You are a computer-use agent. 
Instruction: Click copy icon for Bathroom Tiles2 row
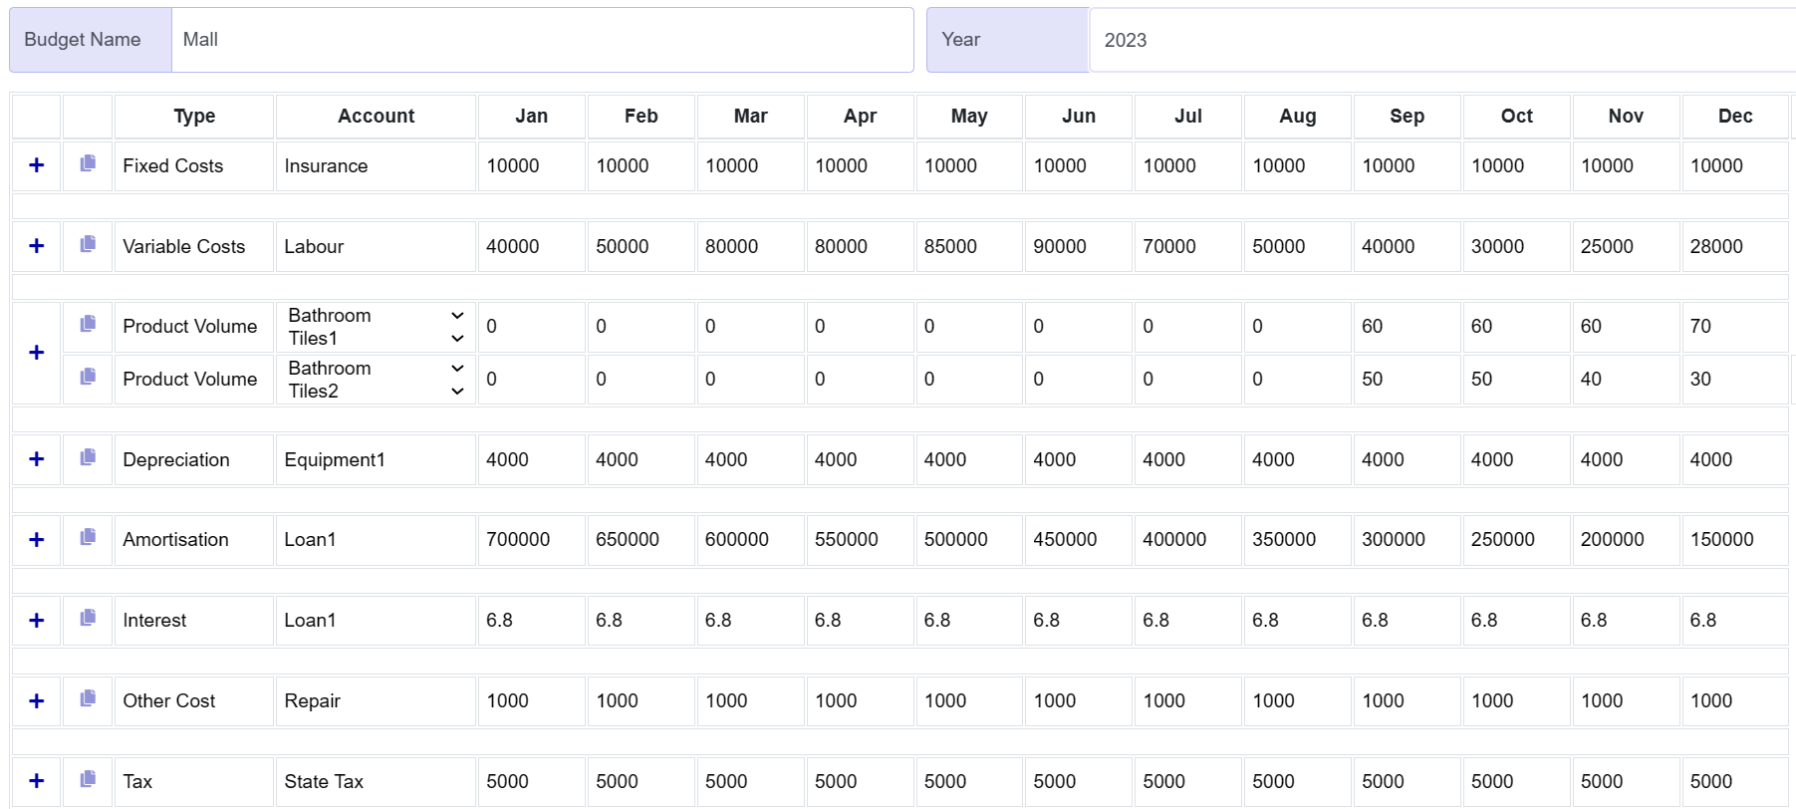point(88,377)
